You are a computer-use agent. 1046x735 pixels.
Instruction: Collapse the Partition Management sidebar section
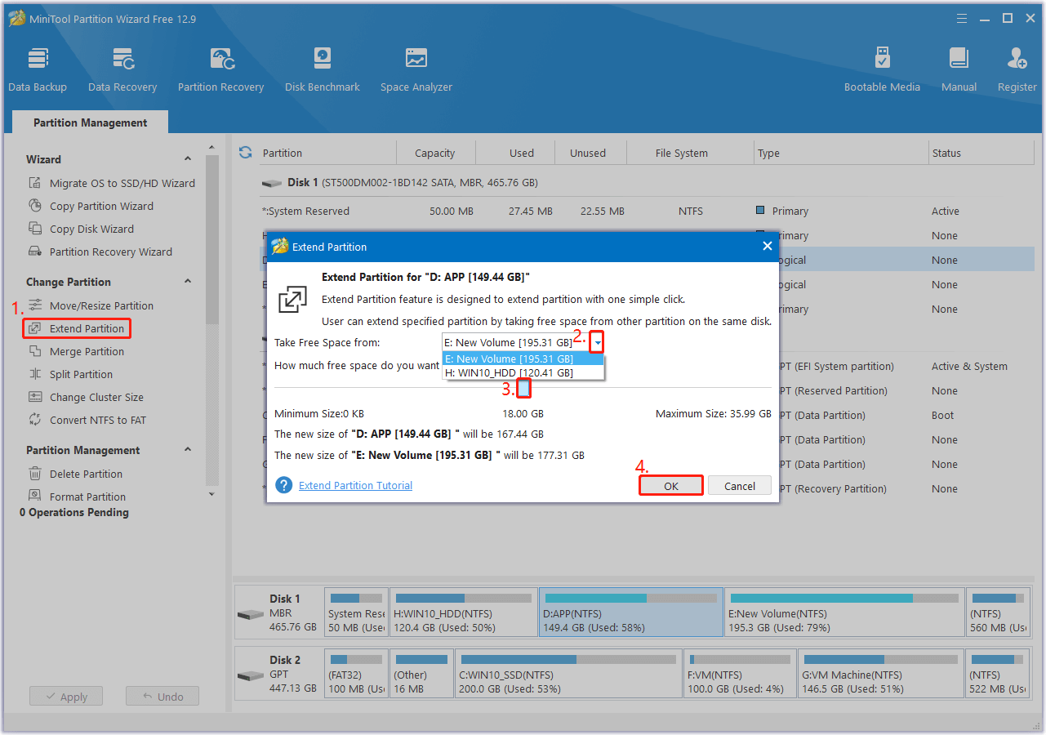(188, 450)
